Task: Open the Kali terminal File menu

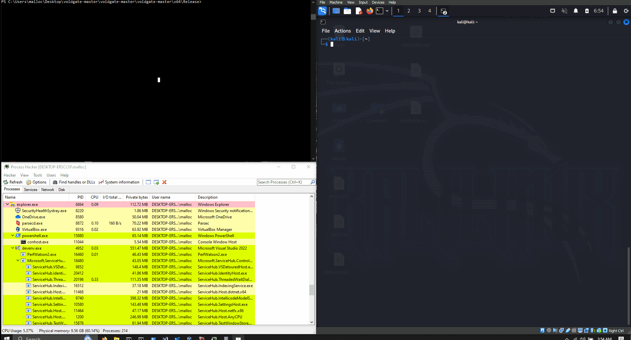Action: click(326, 31)
